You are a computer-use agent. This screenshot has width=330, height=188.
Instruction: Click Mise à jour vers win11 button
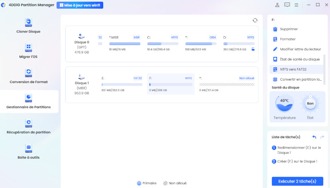point(80,5)
